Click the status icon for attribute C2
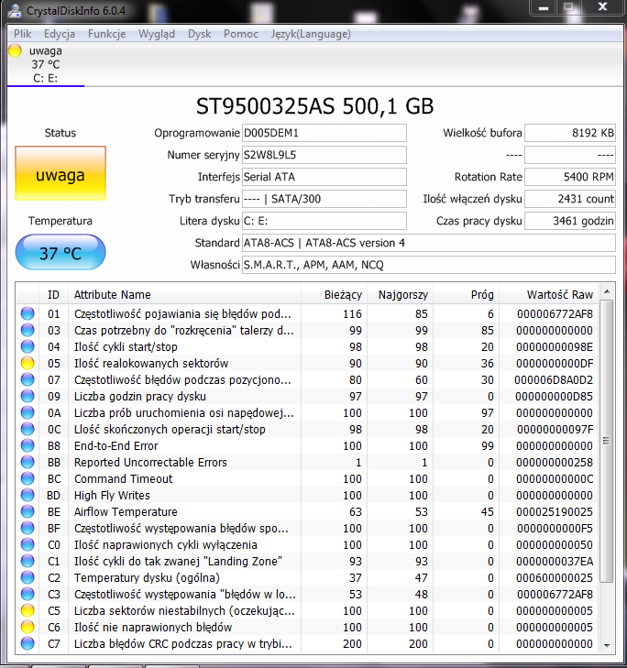 [x=27, y=577]
